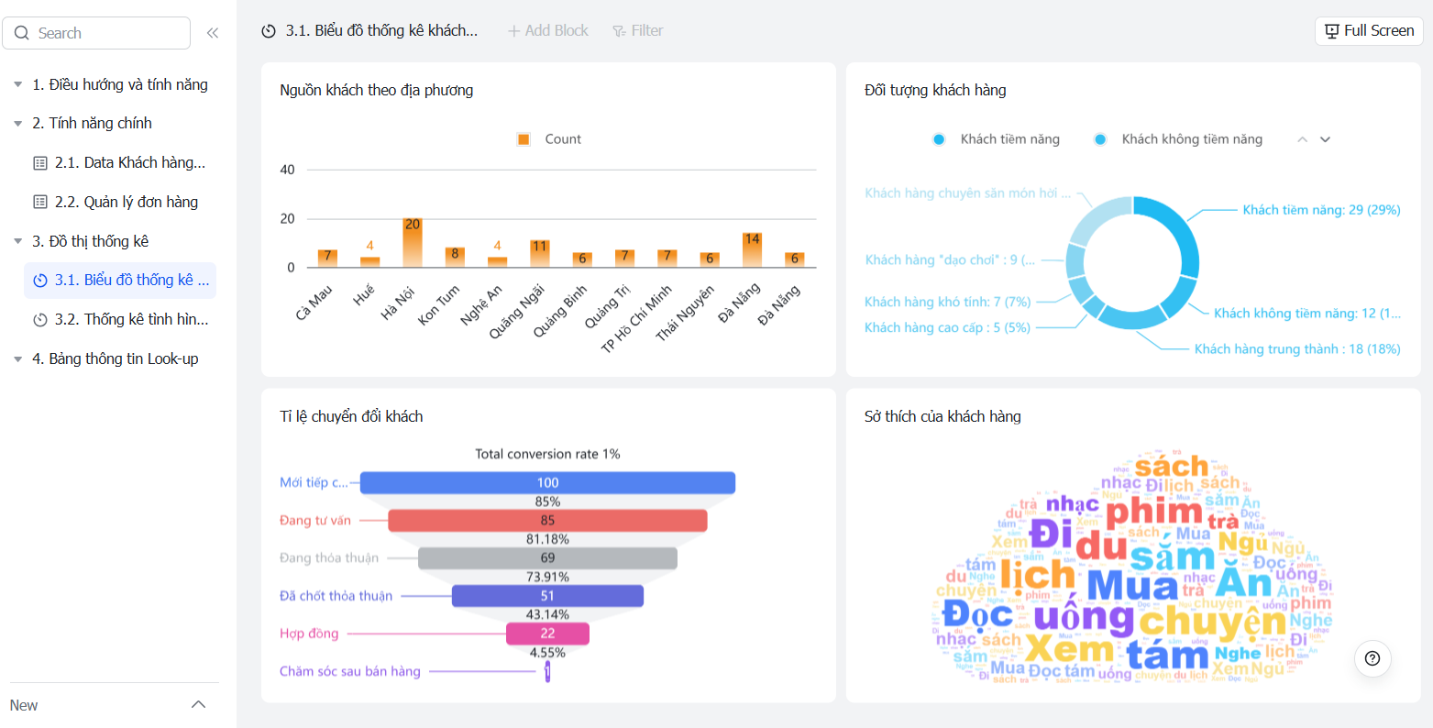
Task: Click the New label at sidebar bottom
Action: coord(24,705)
